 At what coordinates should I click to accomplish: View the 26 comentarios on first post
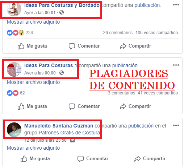point(118,33)
